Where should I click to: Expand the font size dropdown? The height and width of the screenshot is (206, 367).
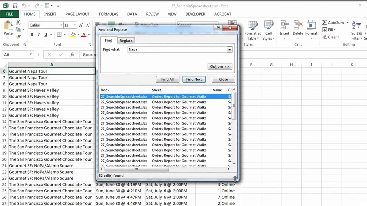coord(74,25)
